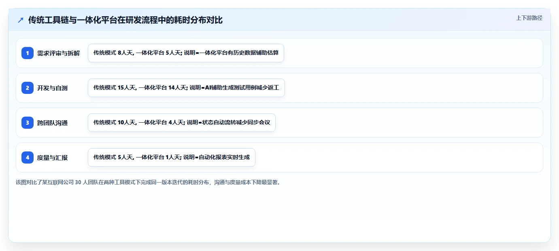The image size is (559, 251).
Task: Click the 开发与自测 step label
Action: tap(53, 88)
